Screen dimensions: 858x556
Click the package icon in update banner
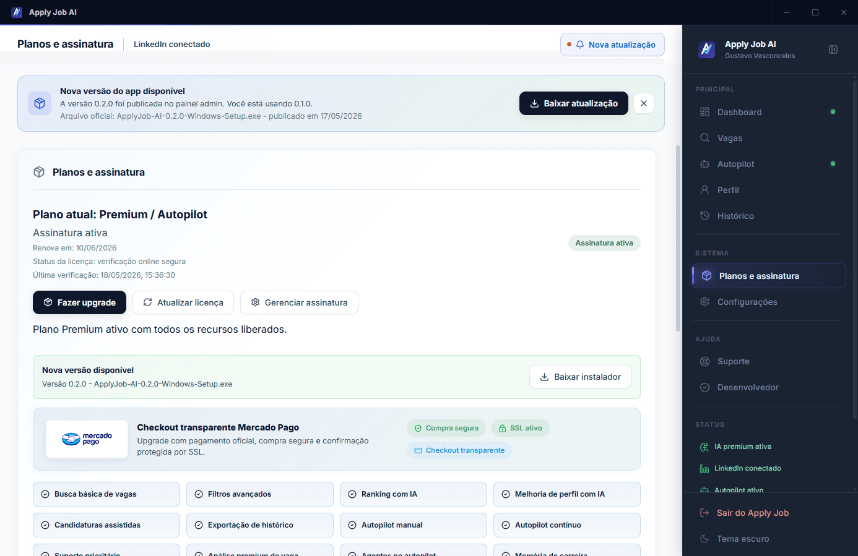(40, 103)
